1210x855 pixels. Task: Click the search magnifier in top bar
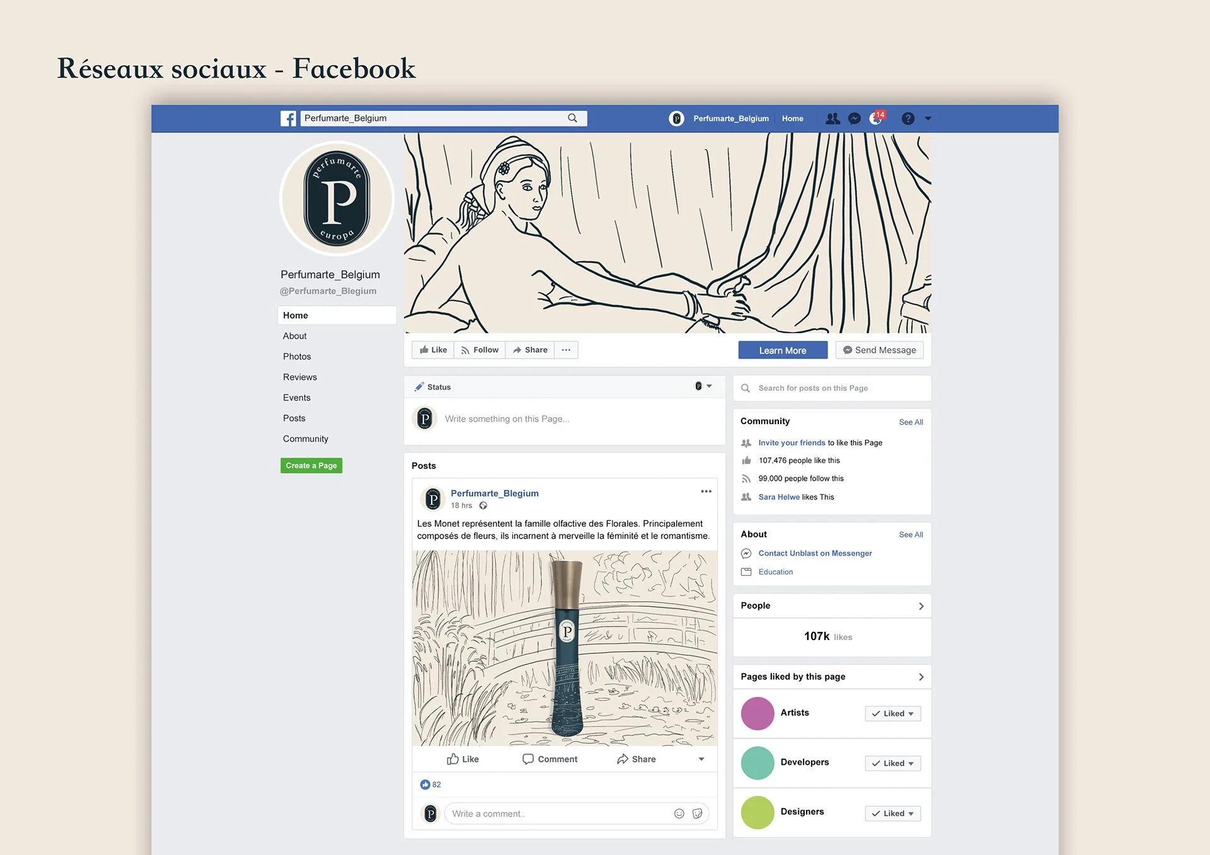tap(572, 118)
